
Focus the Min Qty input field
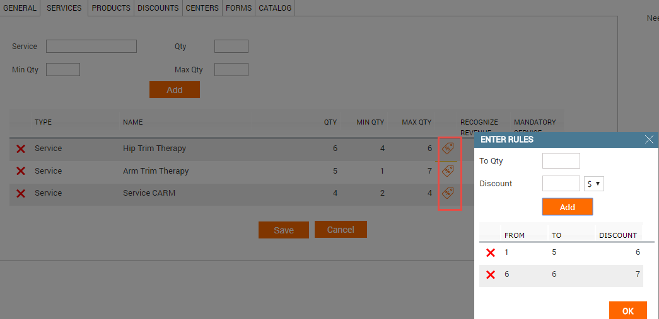63,70
